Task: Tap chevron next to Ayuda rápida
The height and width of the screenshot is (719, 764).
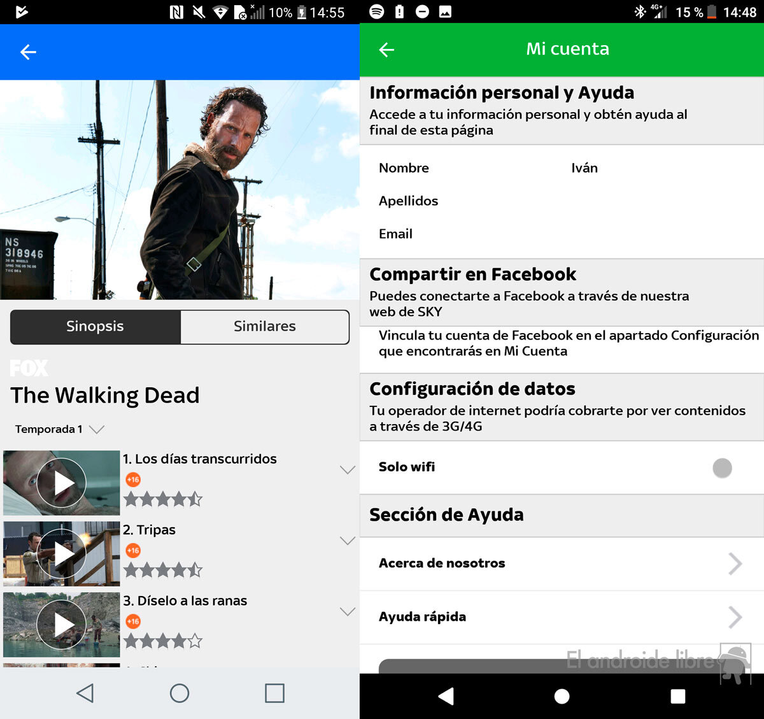Action: coord(735,617)
